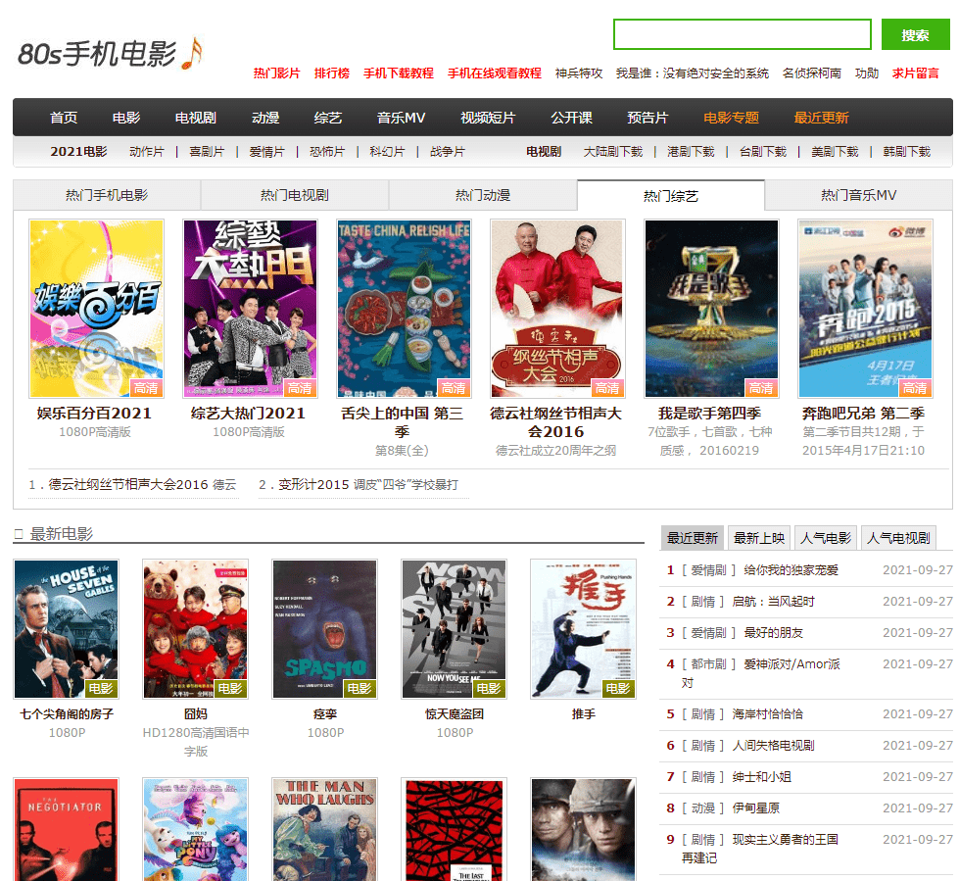Image resolution: width=959 pixels, height=881 pixels.
Task: Open the 电视剧 navigation menu item
Action: 196,118
